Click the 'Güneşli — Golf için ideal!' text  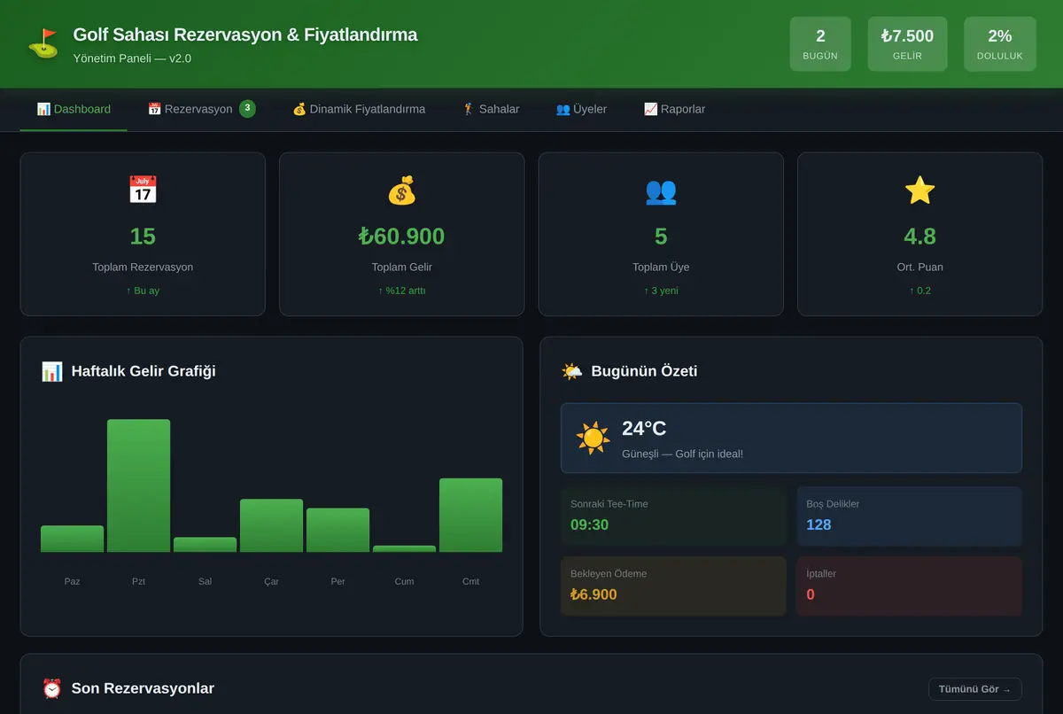pyautogui.click(x=682, y=454)
